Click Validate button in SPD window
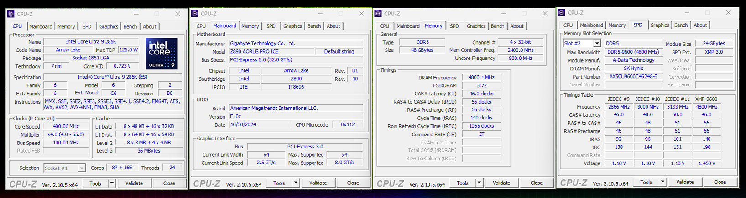This screenshot has width=746, height=198. click(685, 182)
